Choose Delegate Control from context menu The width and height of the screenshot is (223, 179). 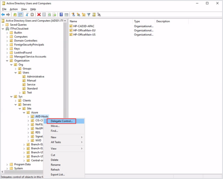(x=61, y=121)
